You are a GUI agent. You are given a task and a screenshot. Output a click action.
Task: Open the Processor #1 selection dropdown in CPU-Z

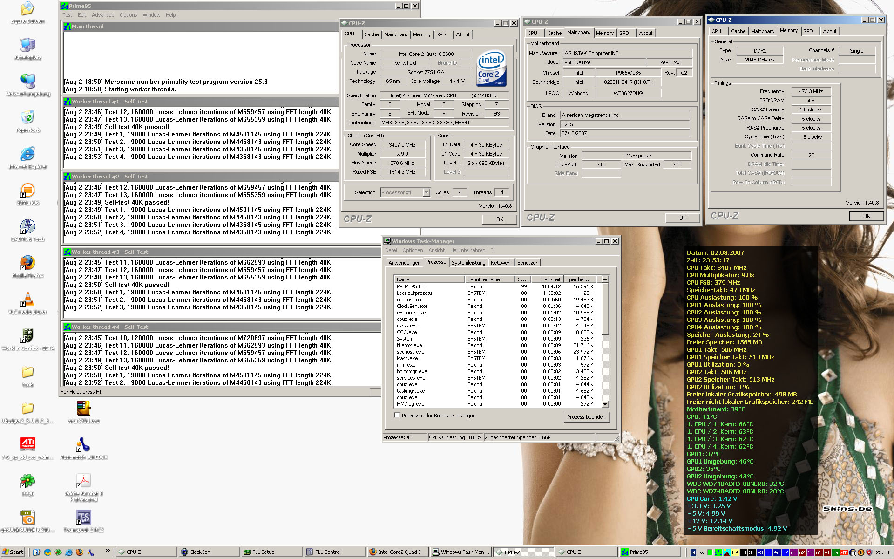pos(426,192)
